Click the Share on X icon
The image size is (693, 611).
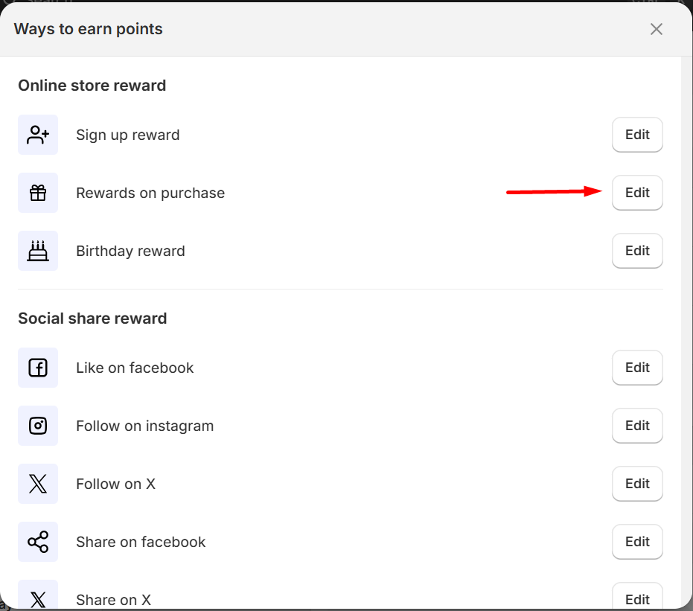tap(38, 595)
